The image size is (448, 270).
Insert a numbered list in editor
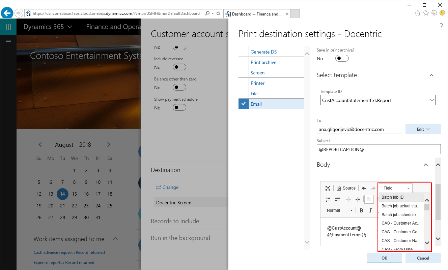[x=328, y=199]
